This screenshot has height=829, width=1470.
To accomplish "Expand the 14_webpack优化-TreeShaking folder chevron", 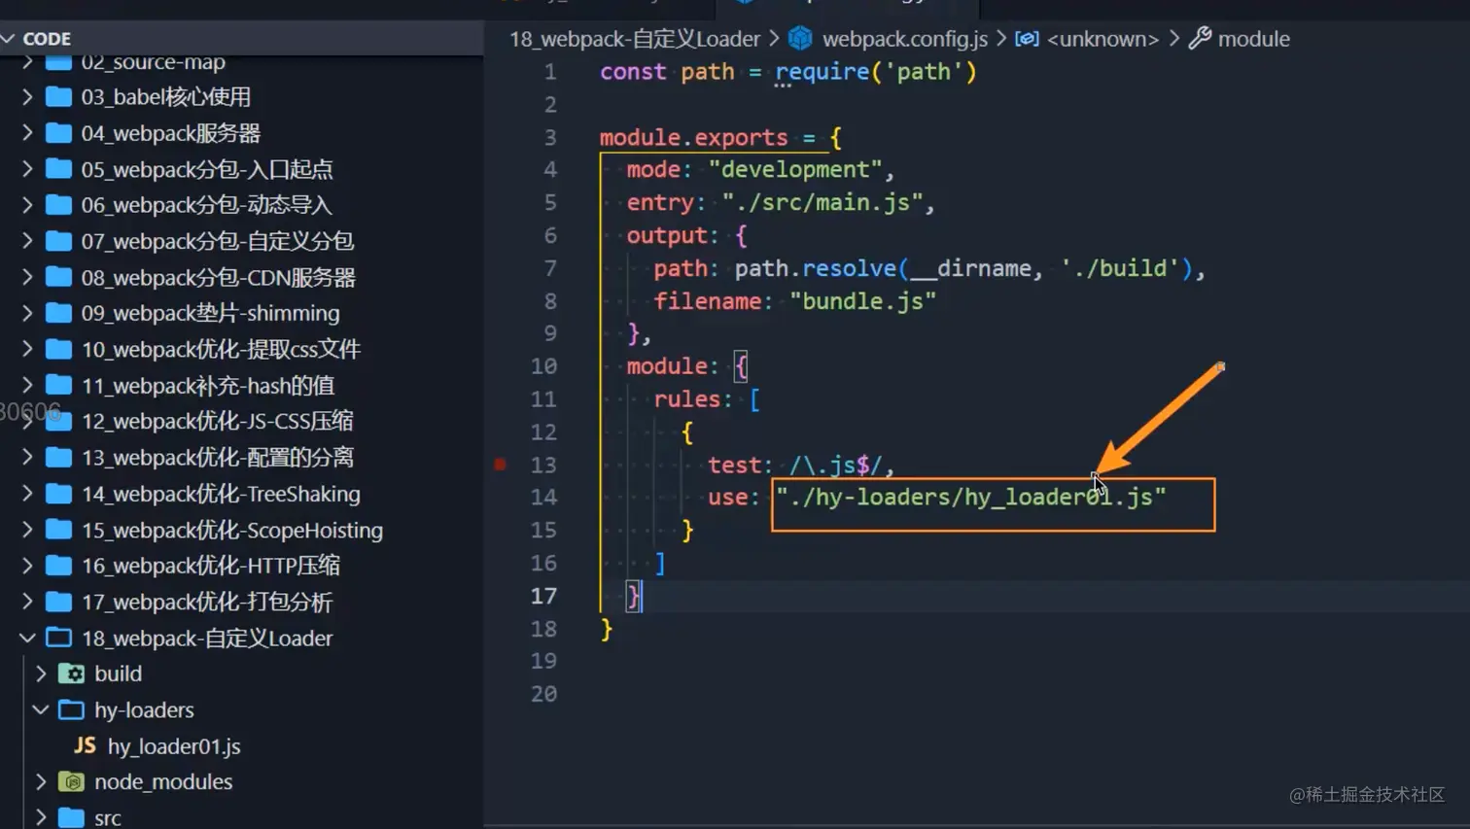I will point(27,494).
